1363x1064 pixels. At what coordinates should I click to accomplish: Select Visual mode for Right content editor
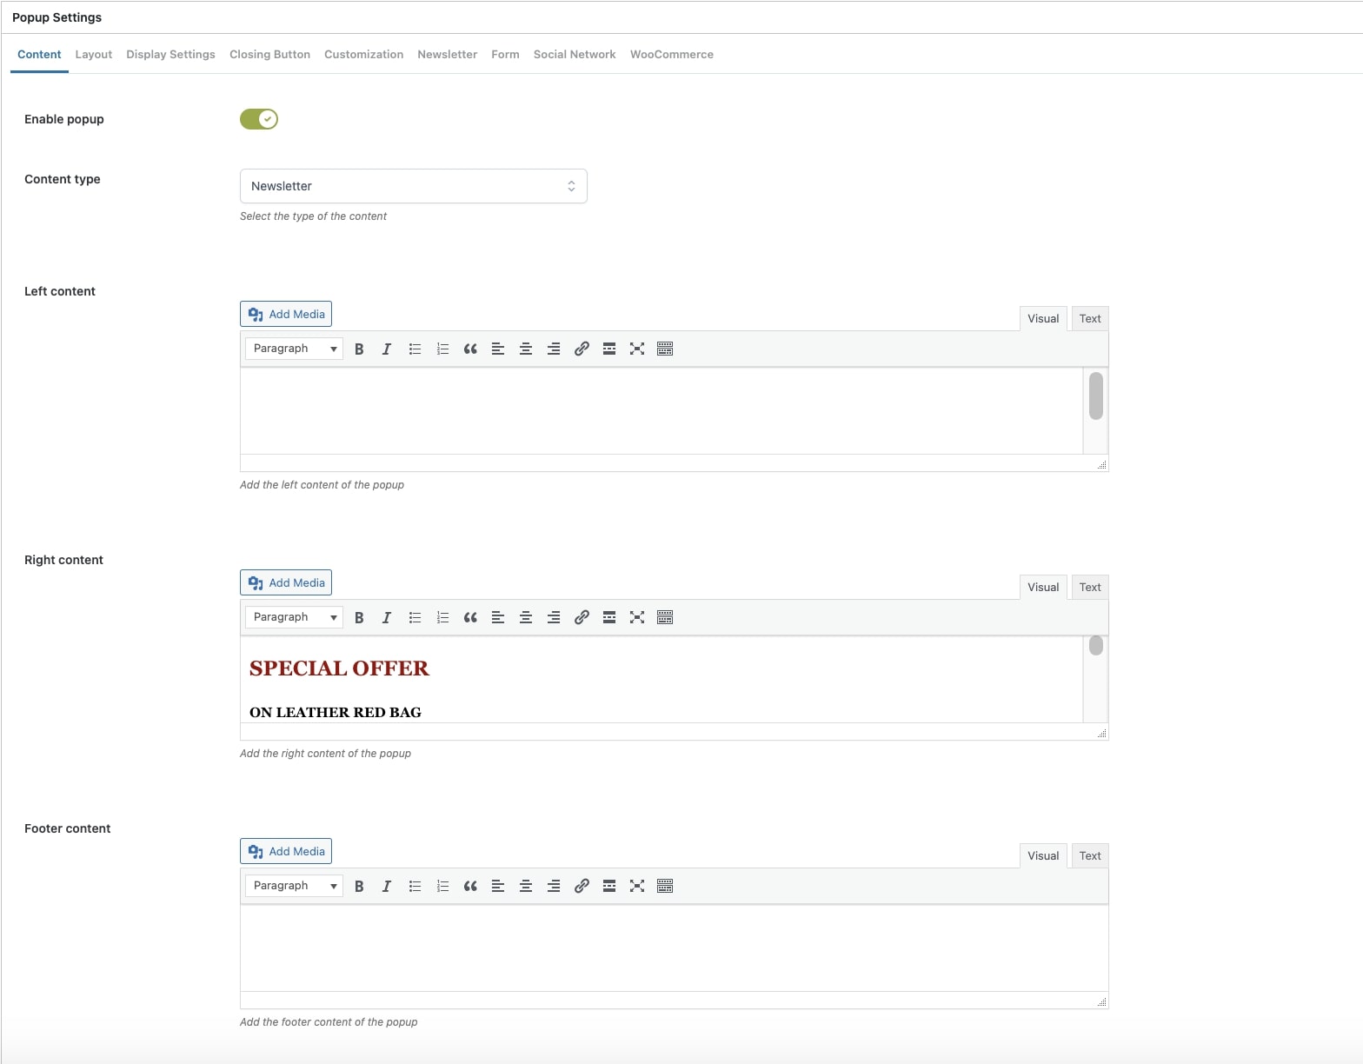tap(1043, 588)
